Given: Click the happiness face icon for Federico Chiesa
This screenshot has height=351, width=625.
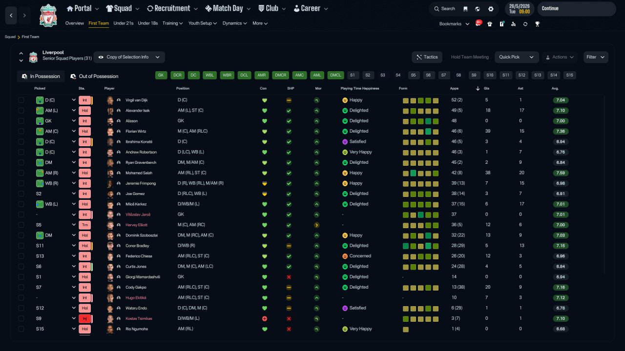Looking at the screenshot, I should (x=345, y=256).
